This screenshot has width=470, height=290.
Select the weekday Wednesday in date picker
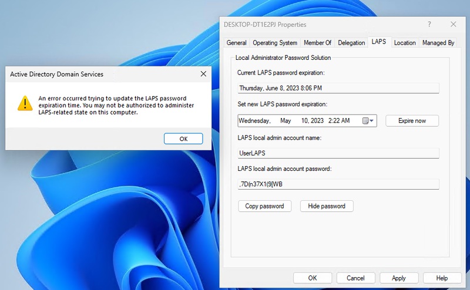[x=254, y=121]
